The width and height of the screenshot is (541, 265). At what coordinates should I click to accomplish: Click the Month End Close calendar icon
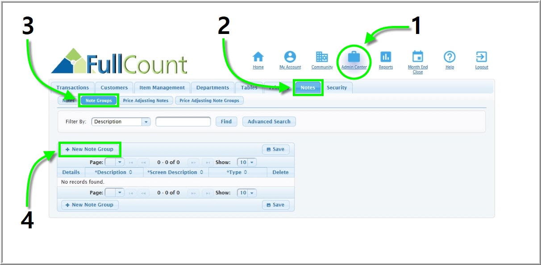pyautogui.click(x=417, y=57)
